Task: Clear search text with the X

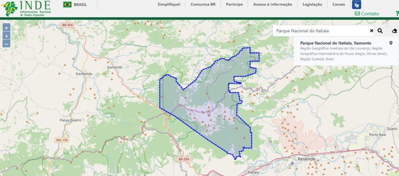Action: click(x=371, y=31)
